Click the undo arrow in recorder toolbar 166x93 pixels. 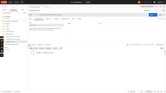click(2, 44)
